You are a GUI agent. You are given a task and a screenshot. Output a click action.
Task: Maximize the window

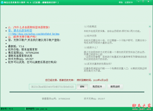[x=143, y=2]
